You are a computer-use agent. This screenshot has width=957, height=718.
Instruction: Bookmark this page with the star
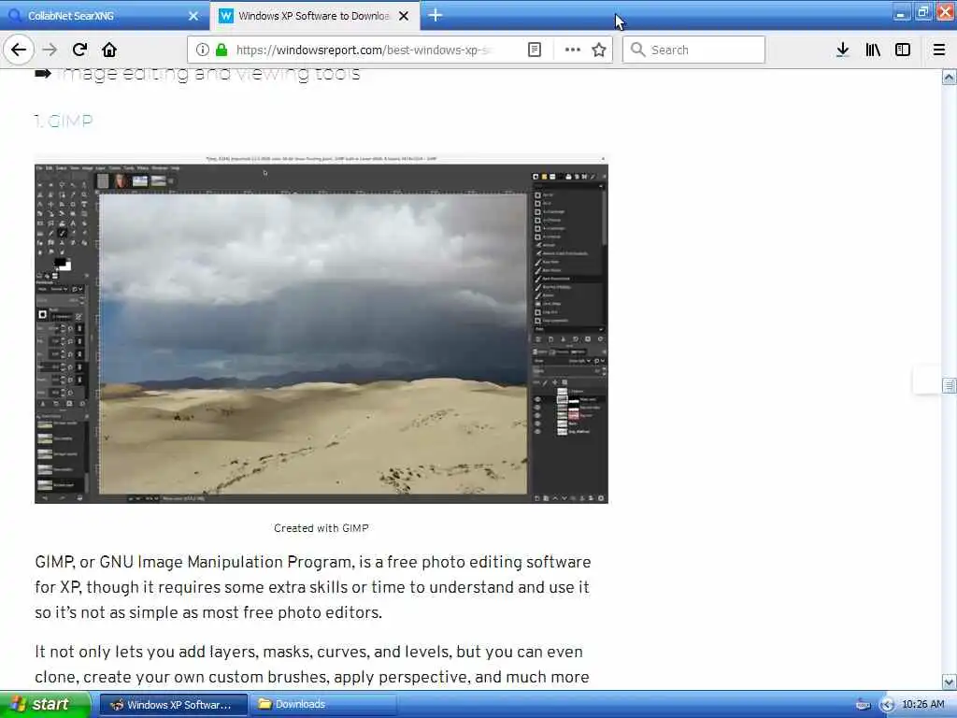pyautogui.click(x=599, y=50)
